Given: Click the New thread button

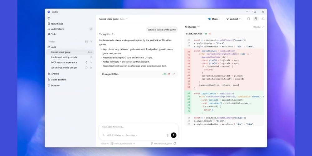Looking at the screenshot, I should 57,24.
